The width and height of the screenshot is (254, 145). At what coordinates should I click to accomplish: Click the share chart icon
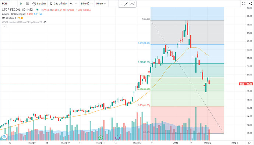[251, 4]
